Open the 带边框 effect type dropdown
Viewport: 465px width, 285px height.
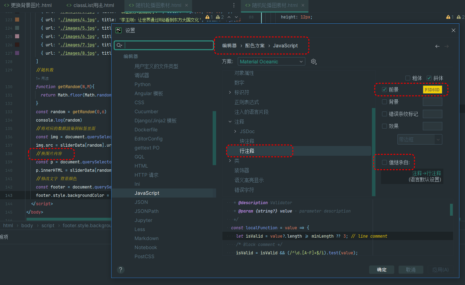click(x=420, y=139)
